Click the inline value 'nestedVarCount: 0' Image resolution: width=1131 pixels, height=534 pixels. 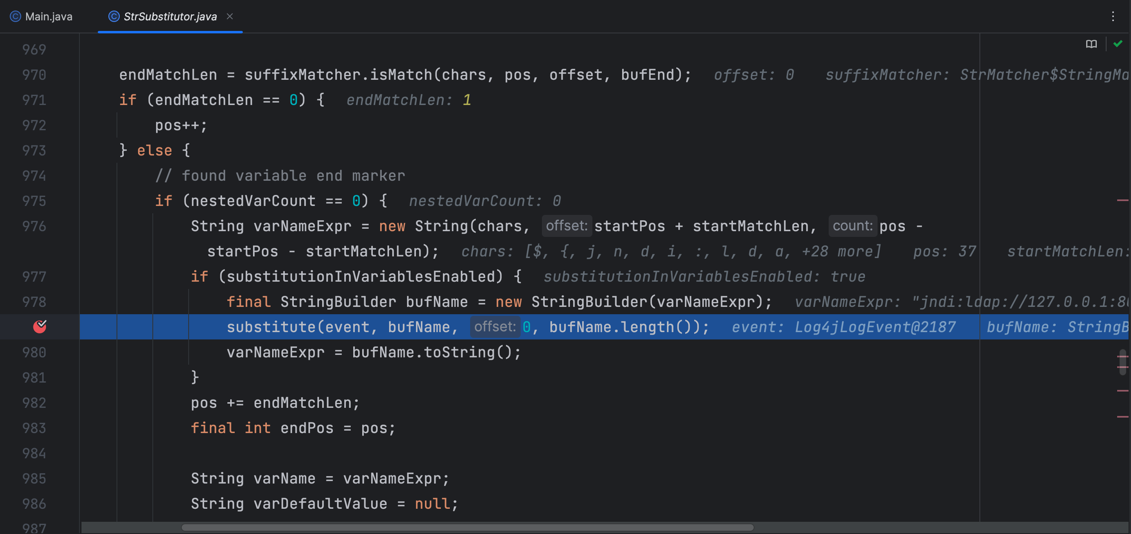(x=485, y=201)
